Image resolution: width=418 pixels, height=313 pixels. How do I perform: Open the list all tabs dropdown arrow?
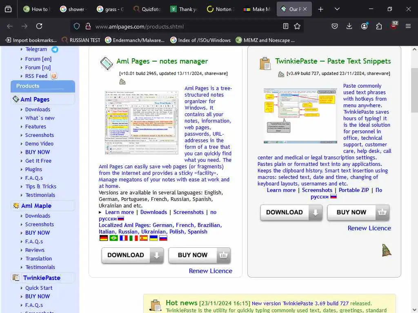(337, 9)
